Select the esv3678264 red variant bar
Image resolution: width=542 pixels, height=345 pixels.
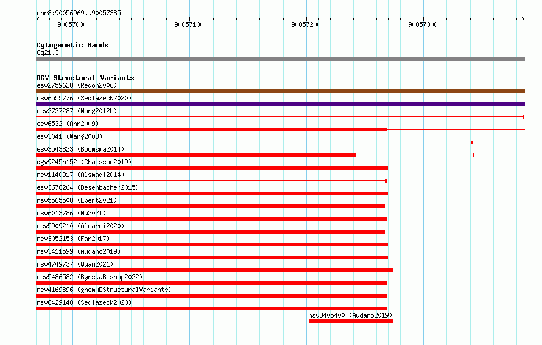[212, 193]
